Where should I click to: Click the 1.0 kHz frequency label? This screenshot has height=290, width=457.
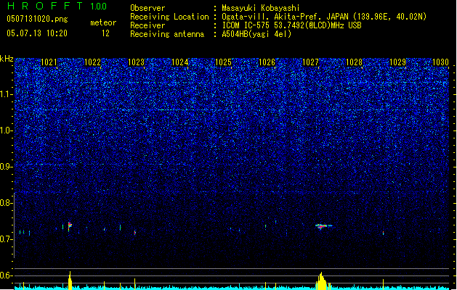tap(7, 130)
